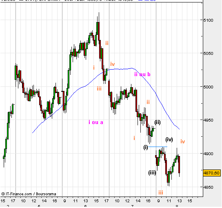Click the 4950 price axis label

208,120
